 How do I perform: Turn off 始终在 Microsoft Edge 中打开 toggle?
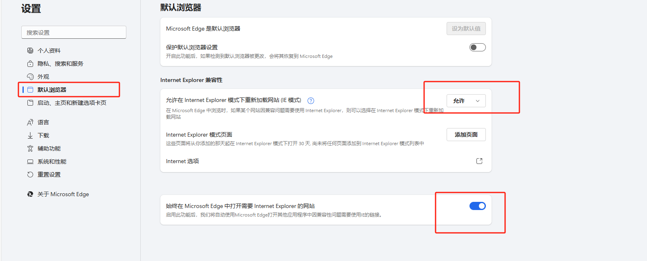477,206
